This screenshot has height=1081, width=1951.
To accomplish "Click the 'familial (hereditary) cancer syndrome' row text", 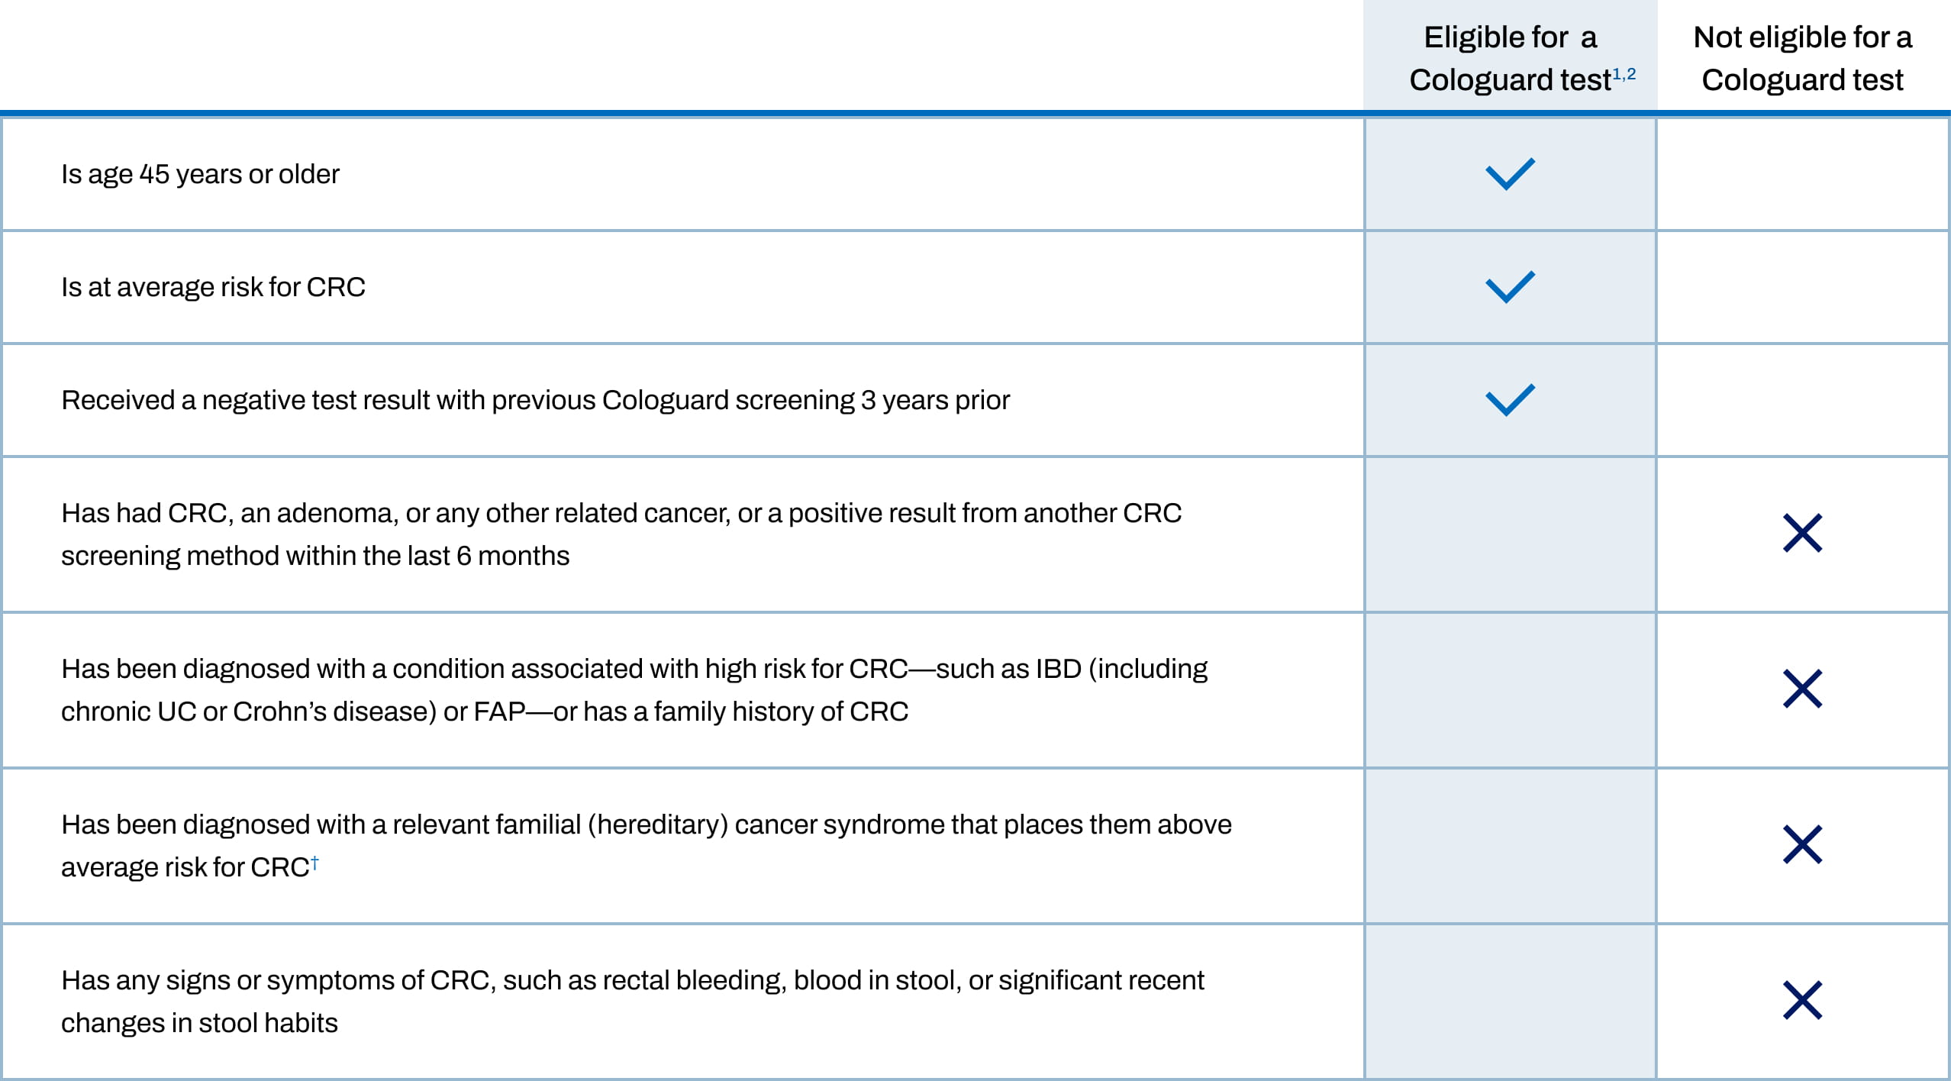I will (646, 845).
